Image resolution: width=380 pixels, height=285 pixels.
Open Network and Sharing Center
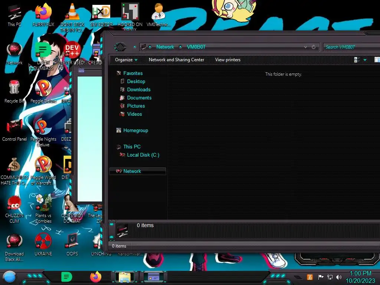pos(176,60)
